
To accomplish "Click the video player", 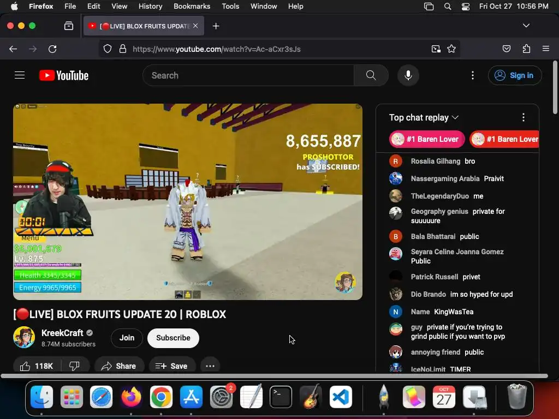I will coord(188,202).
